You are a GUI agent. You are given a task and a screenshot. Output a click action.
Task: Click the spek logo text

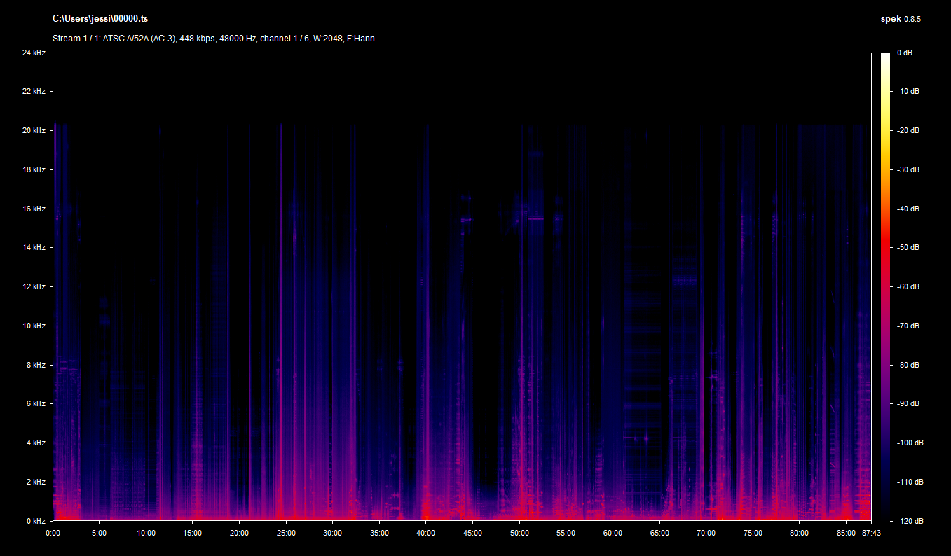click(x=890, y=19)
